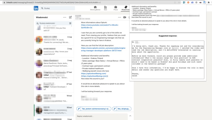Click pencil icon on 'Tak, jestem zainteresowany' button
212x120 pixels.
pyautogui.click(x=78, y=109)
